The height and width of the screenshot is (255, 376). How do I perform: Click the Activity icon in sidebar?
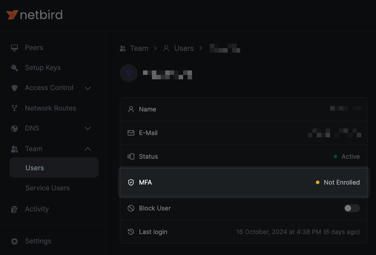(x=15, y=209)
